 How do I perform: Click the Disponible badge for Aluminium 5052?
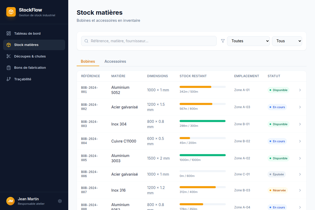pos(279,90)
